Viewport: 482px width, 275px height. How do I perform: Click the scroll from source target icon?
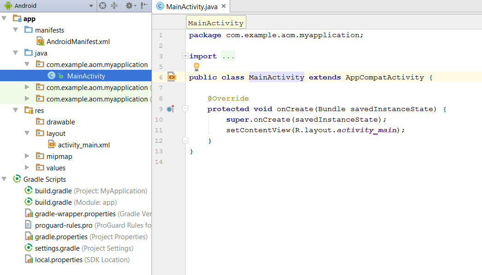point(103,6)
